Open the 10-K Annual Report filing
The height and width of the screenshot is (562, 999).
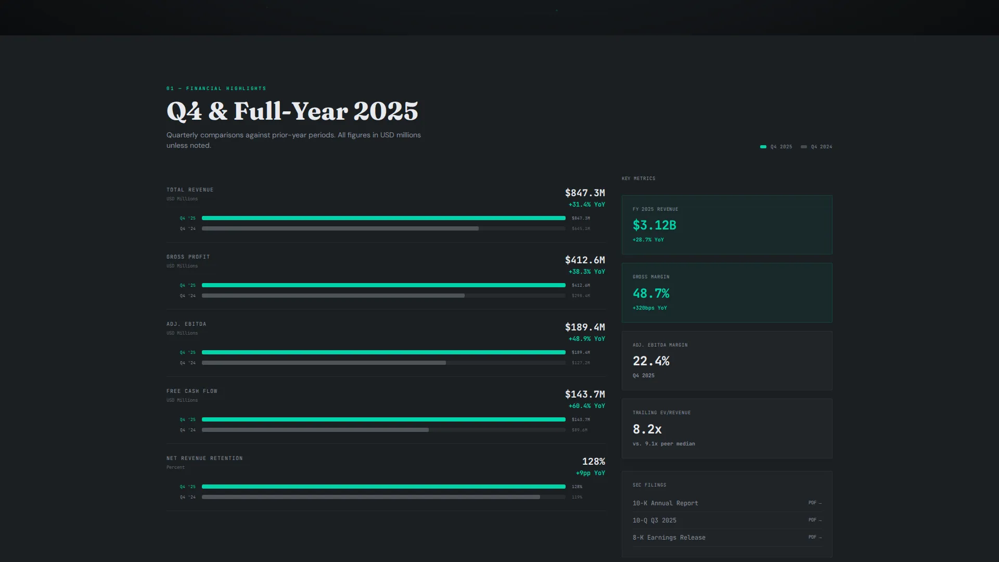click(x=727, y=503)
